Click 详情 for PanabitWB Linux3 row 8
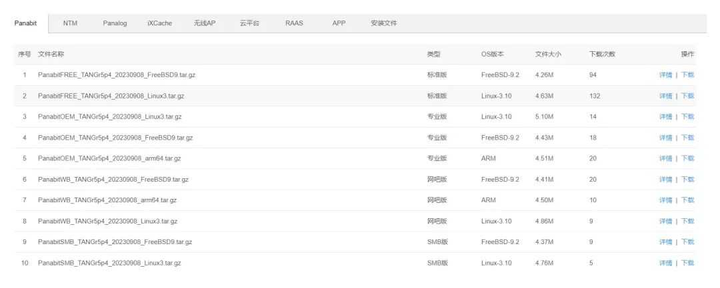Image resolution: width=720 pixels, height=288 pixels. [x=666, y=221]
